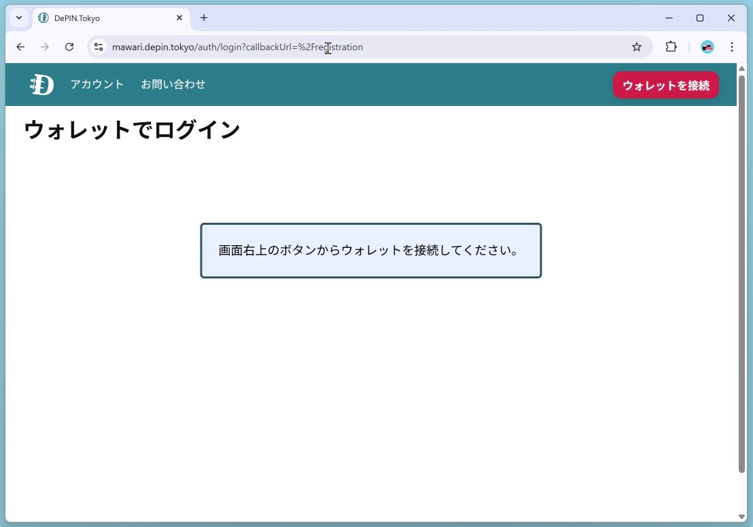Screen dimensions: 753x527
Task: Open Chrome's three-dot menu
Action: coord(732,47)
